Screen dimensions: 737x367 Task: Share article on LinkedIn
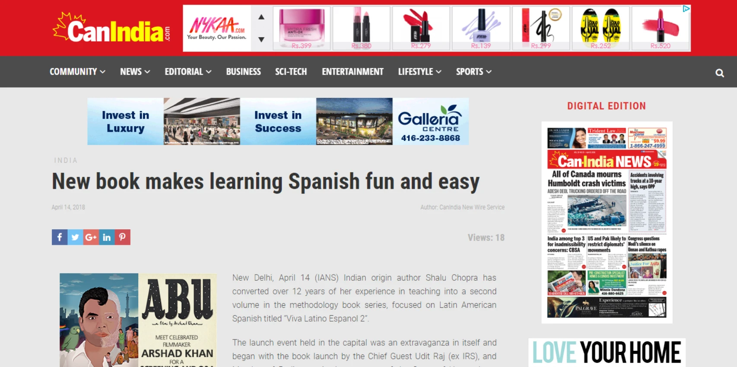coord(107,237)
